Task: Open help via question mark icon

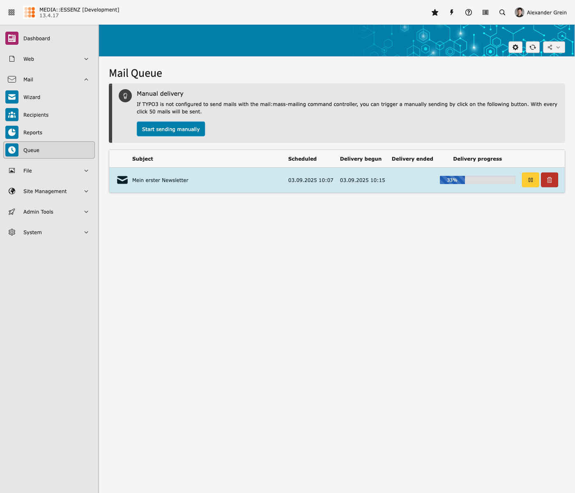Action: (x=469, y=12)
